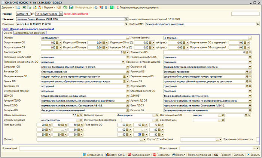Expand Печать dropdown at bottom

[x=180, y=154]
